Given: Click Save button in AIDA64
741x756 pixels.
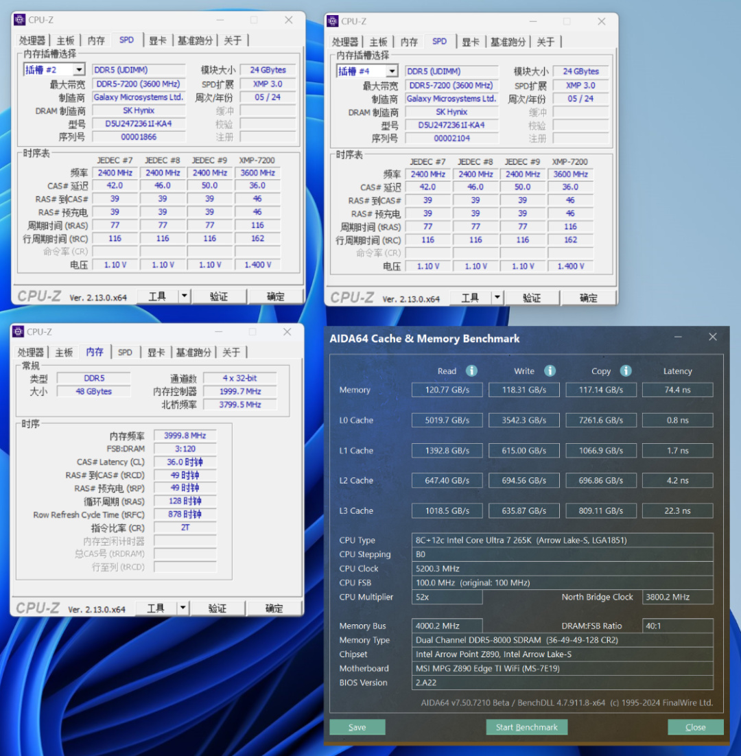Looking at the screenshot, I should [357, 727].
